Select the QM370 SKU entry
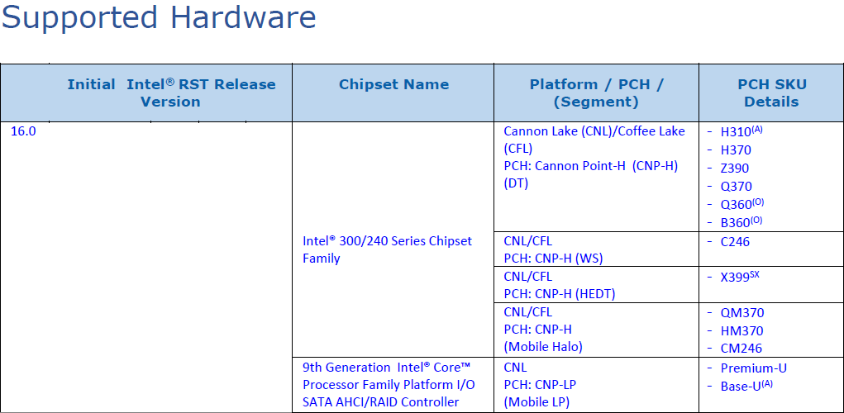 pos(742,313)
